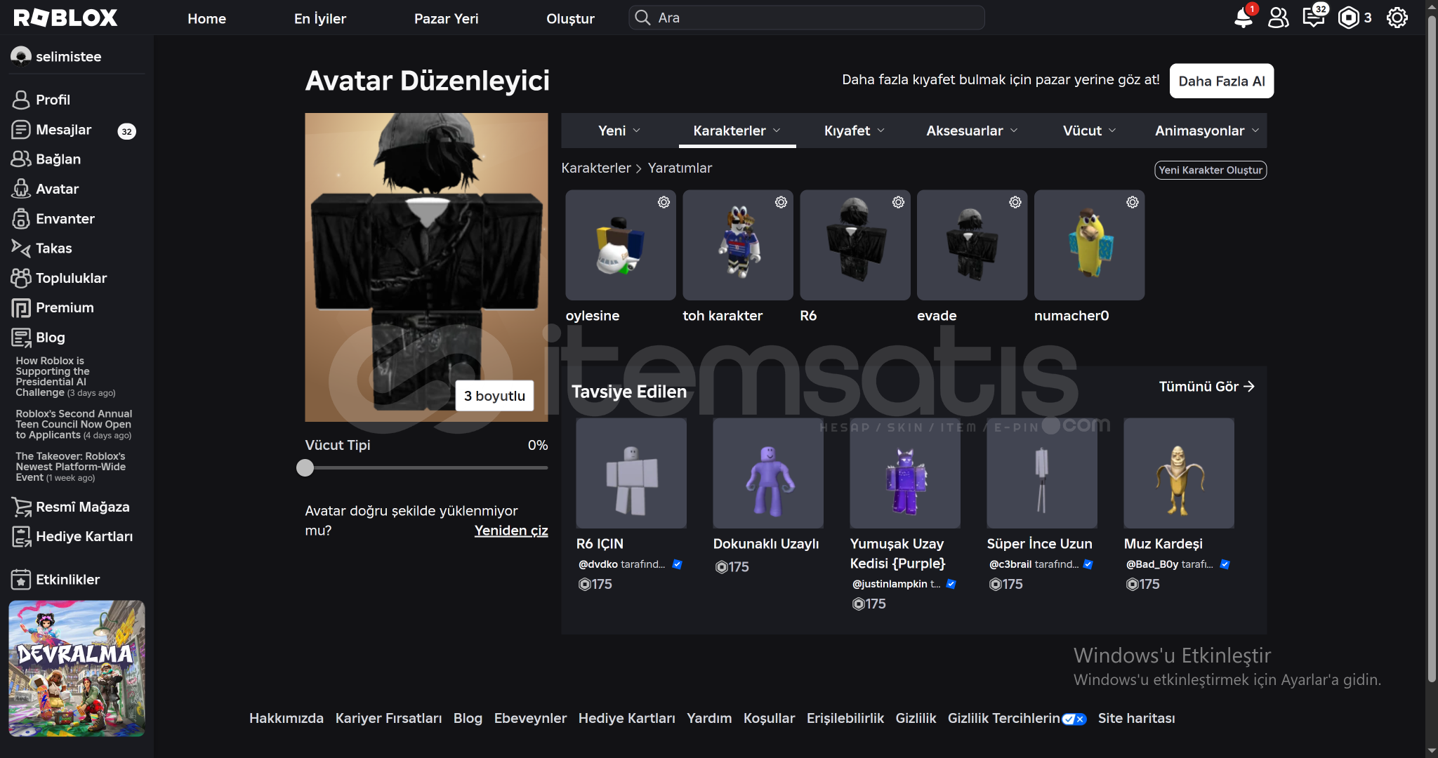Open settings gear on evade character
Viewport: 1438px width, 758px height.
pos(1015,202)
